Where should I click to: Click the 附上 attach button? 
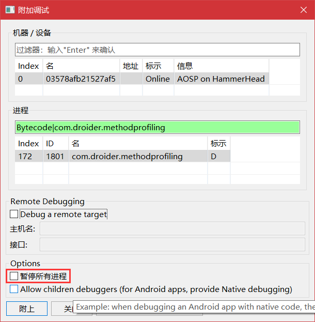click(27, 309)
